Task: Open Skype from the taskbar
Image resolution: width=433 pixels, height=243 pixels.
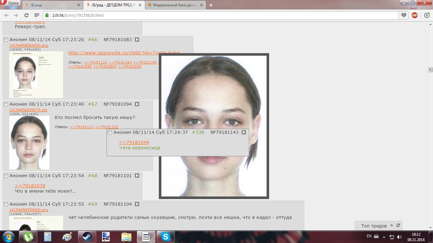Action: click(x=165, y=237)
